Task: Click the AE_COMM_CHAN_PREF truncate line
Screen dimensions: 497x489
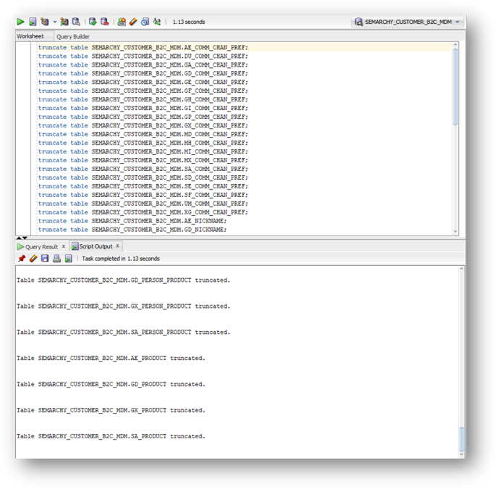Action: [x=143, y=48]
